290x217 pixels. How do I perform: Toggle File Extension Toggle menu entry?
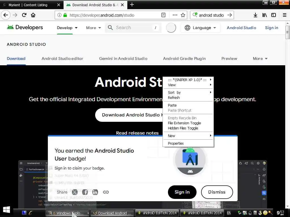[188, 123]
